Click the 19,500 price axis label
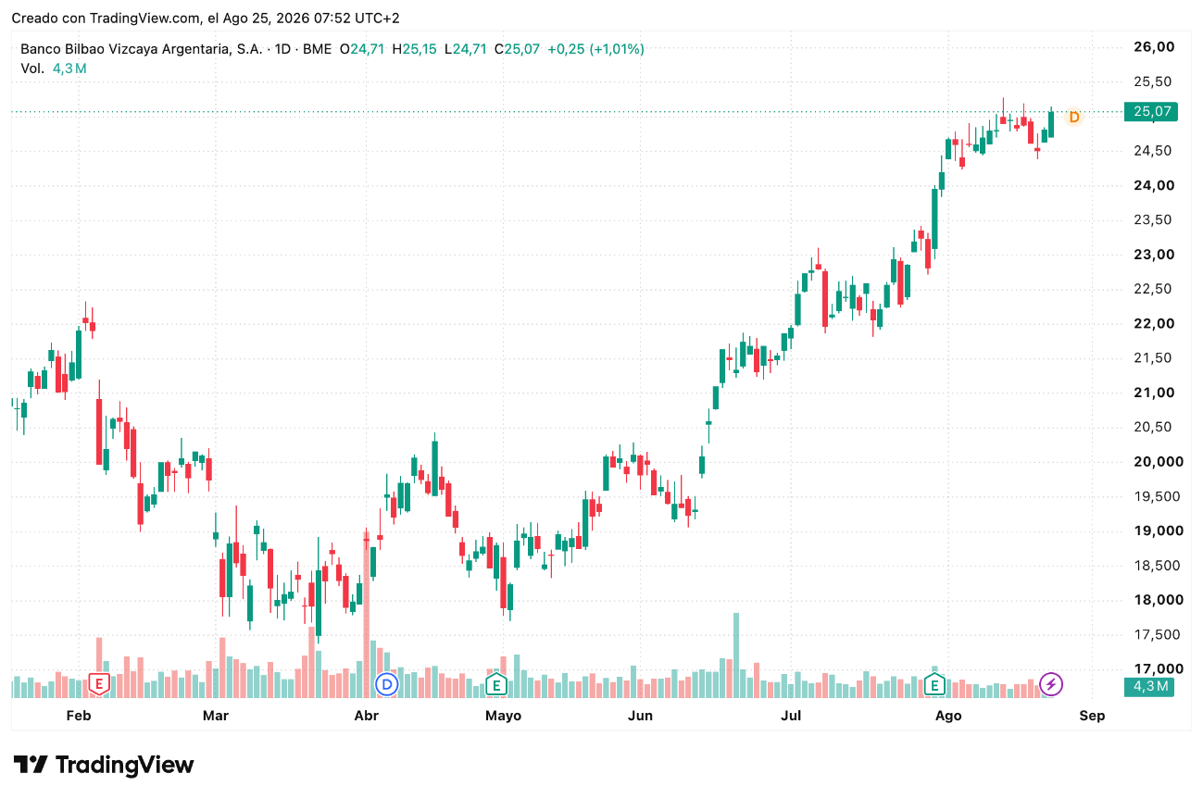 click(x=1158, y=496)
